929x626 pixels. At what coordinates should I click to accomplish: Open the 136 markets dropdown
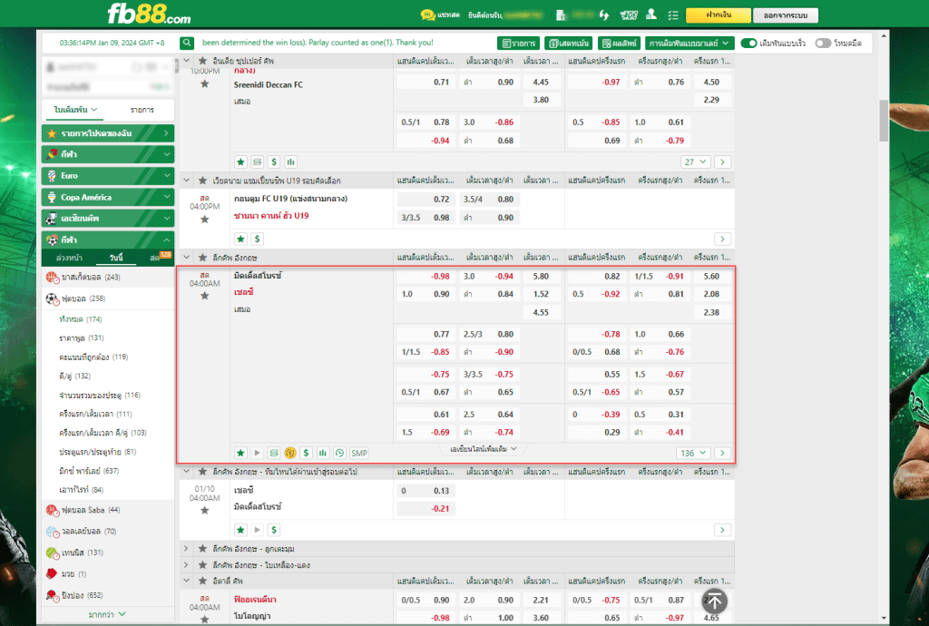point(694,453)
